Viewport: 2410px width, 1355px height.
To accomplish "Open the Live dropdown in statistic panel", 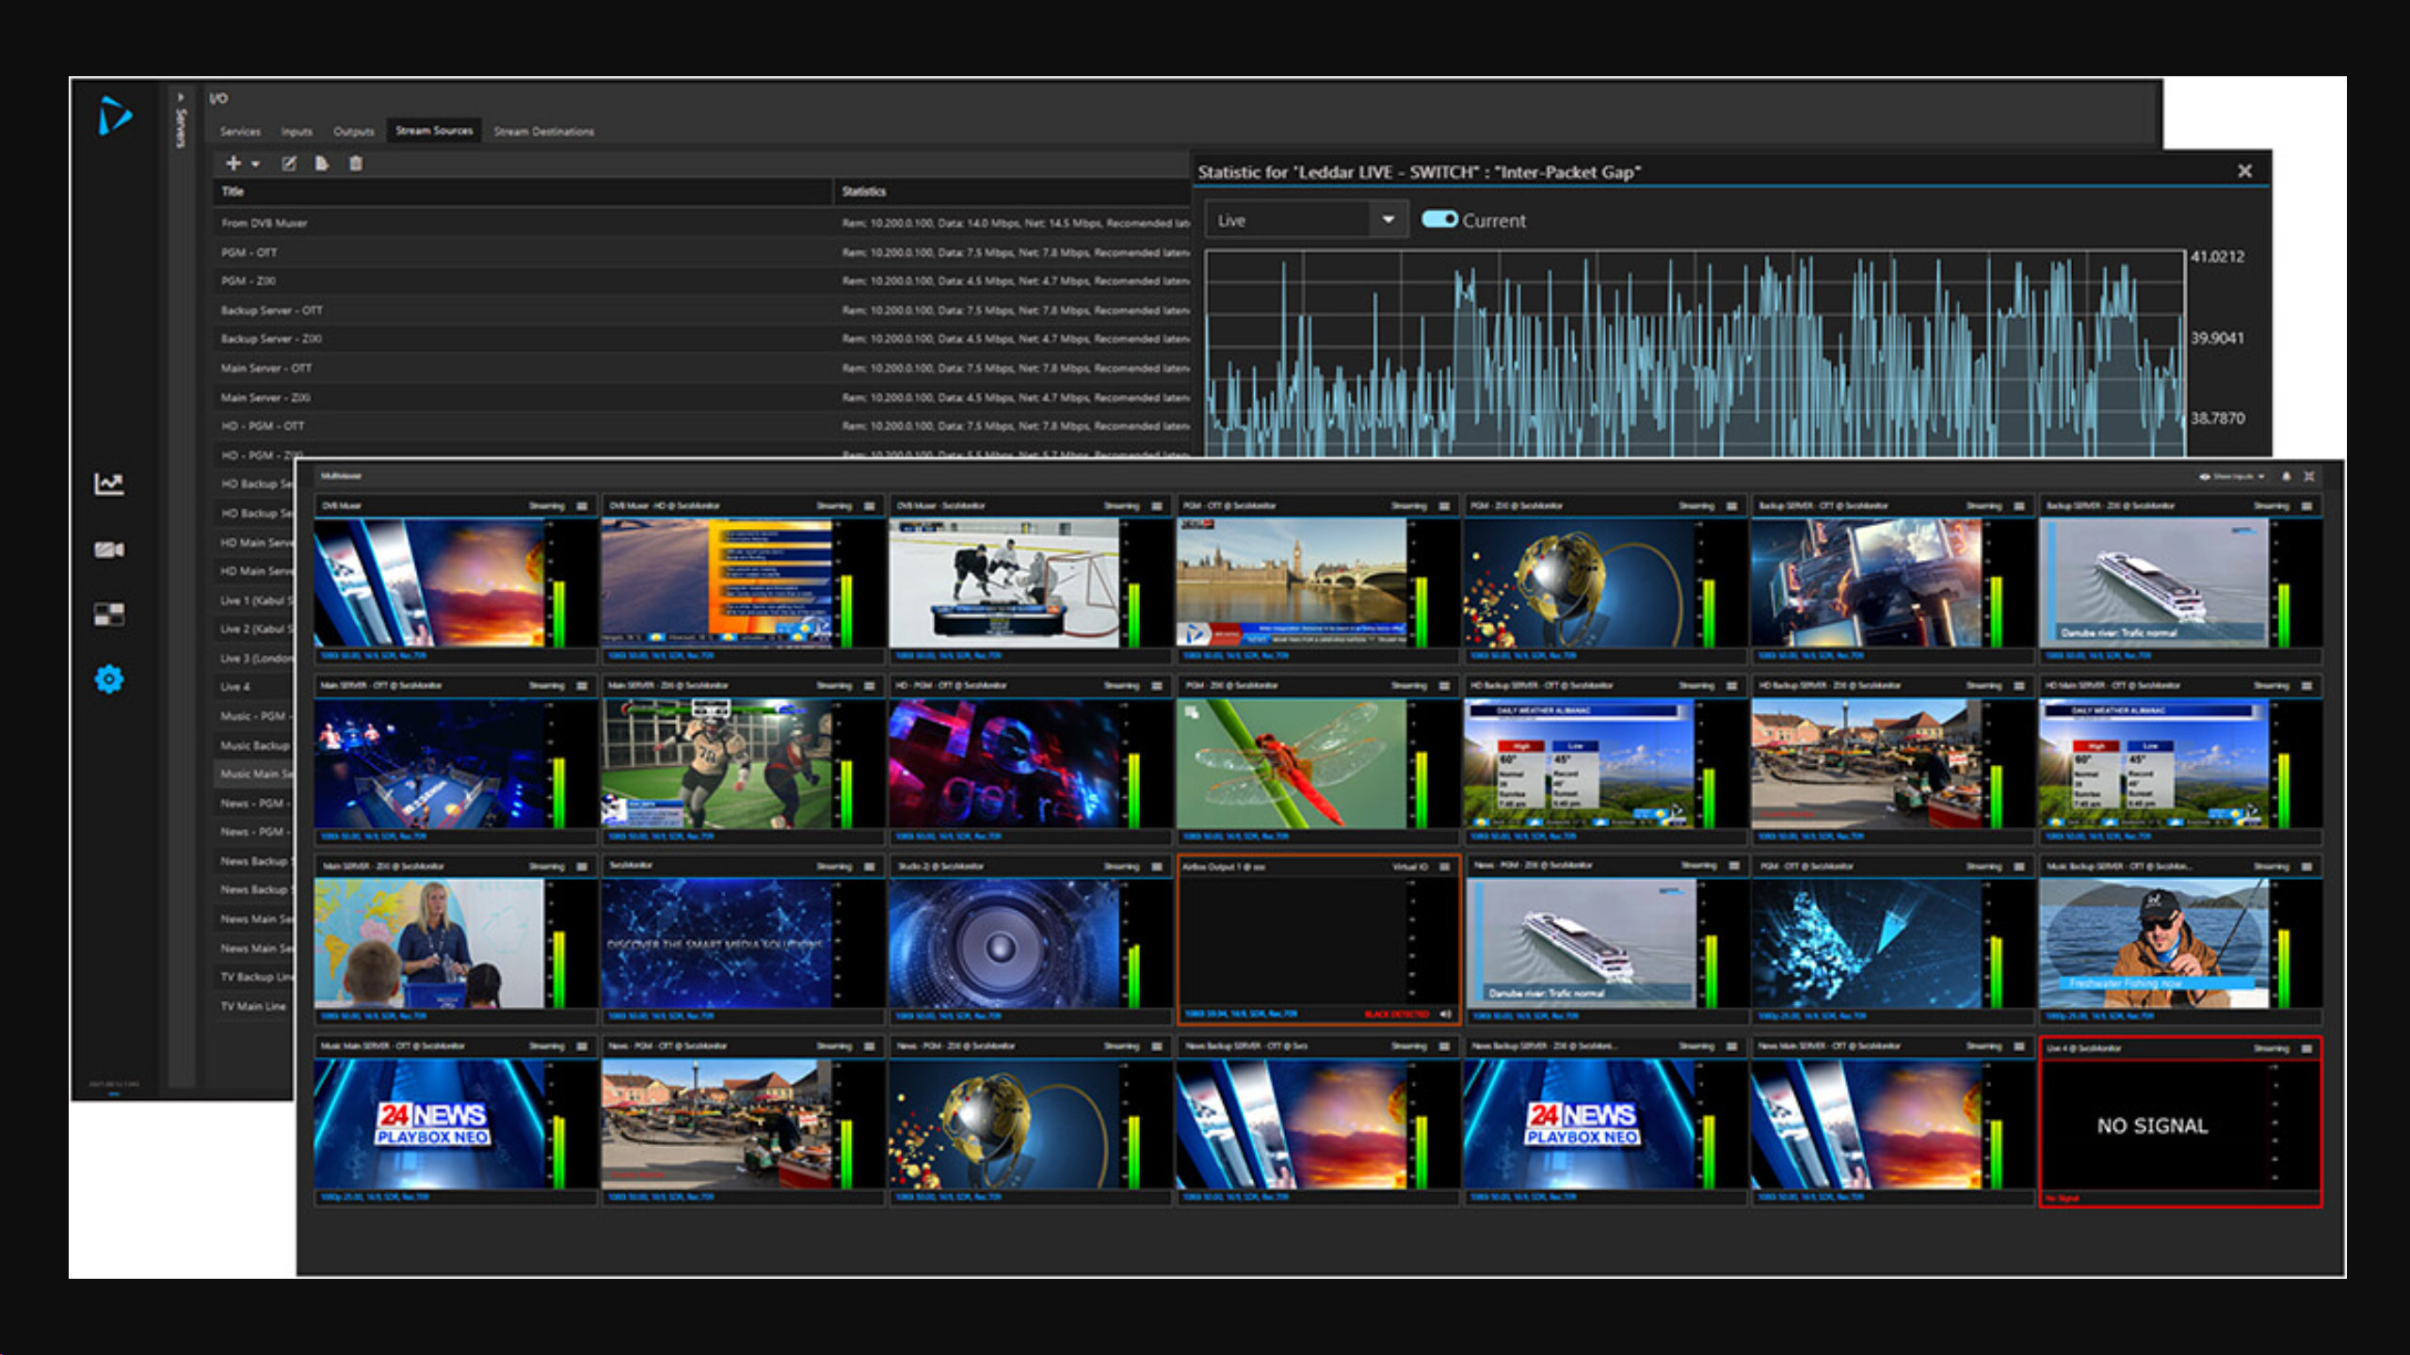I will pos(1307,219).
